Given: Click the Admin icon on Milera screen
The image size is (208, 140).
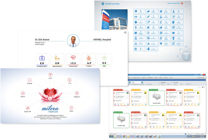Looking at the screenshot, I should [71, 108].
